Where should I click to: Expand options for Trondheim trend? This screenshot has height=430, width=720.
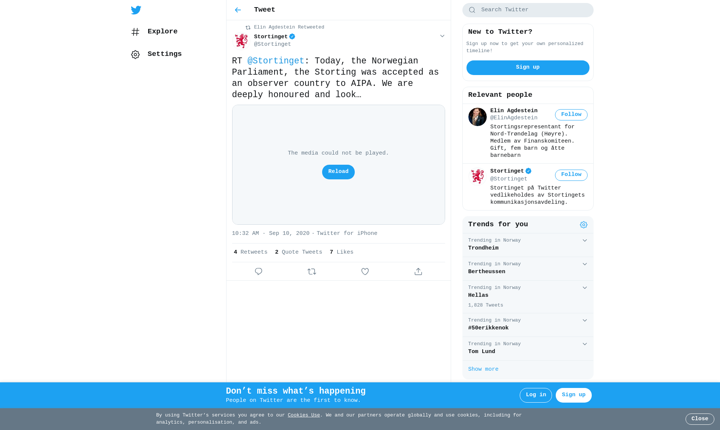(x=585, y=241)
